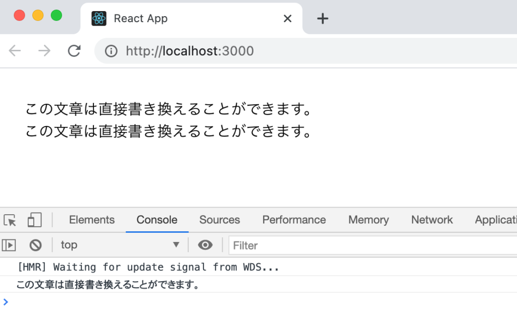Open the console drawer icon

coord(10,245)
